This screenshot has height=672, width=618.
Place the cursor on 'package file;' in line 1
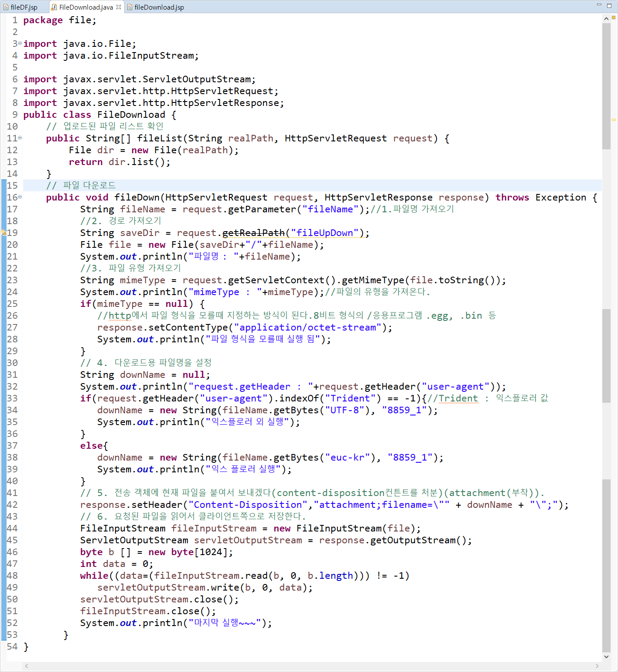pos(60,20)
